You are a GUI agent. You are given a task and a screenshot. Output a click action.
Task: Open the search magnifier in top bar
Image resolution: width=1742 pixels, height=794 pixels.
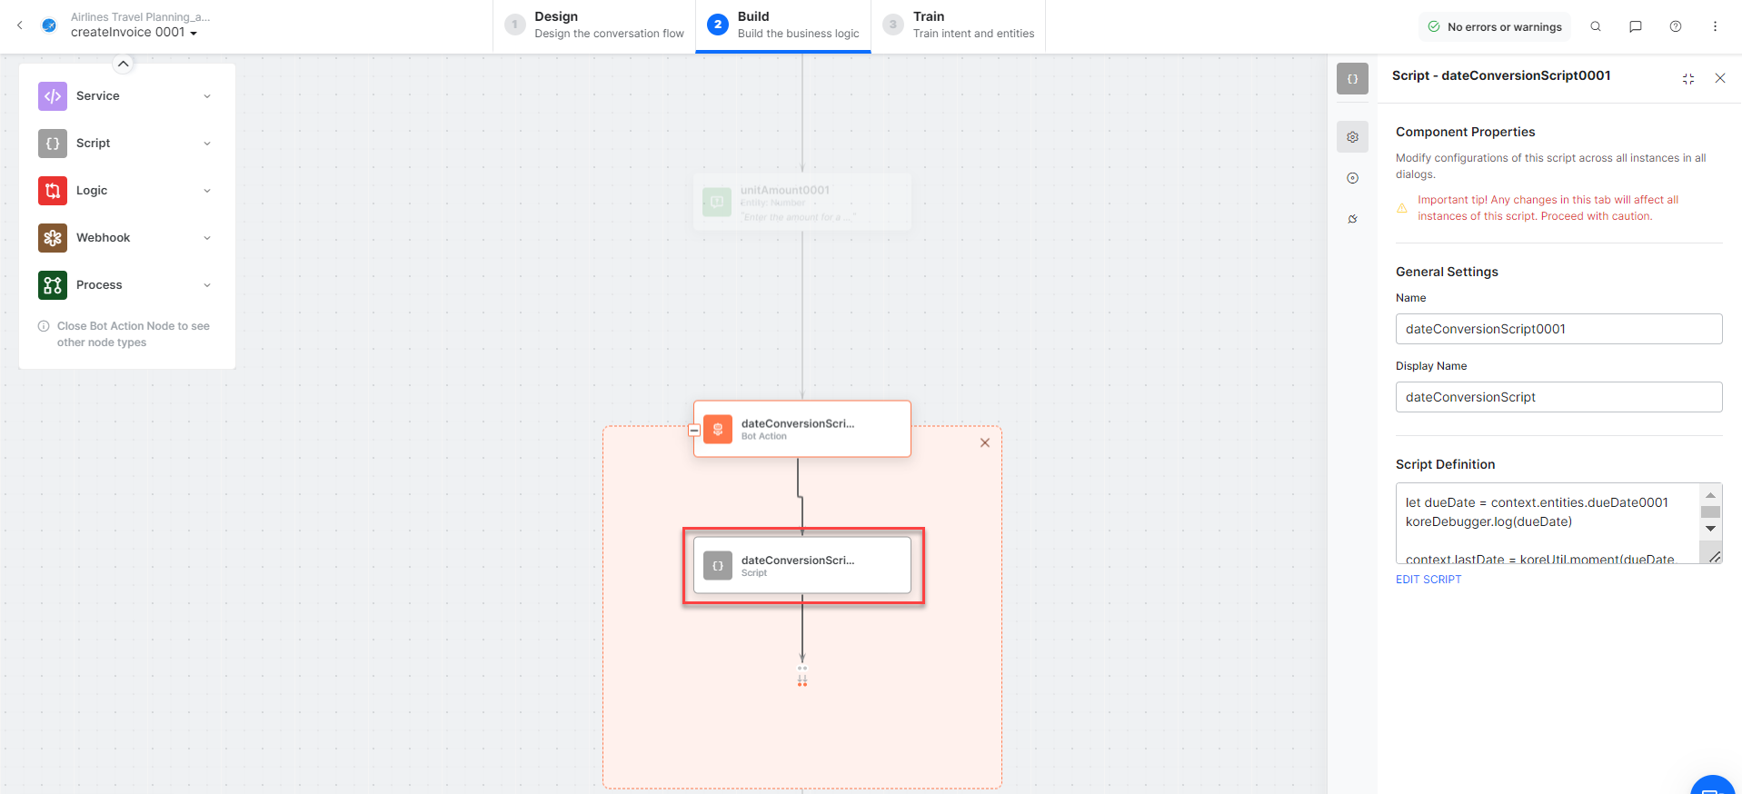coord(1595,26)
